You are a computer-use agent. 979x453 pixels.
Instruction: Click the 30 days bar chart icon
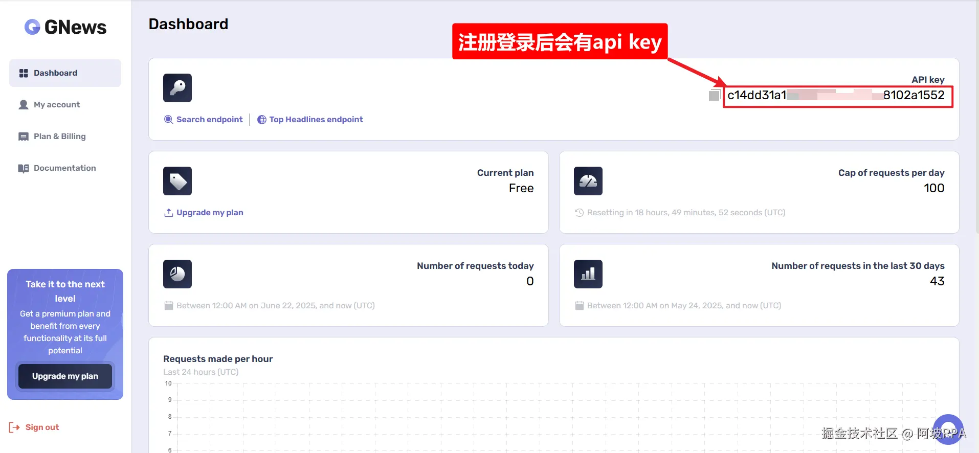(x=588, y=274)
